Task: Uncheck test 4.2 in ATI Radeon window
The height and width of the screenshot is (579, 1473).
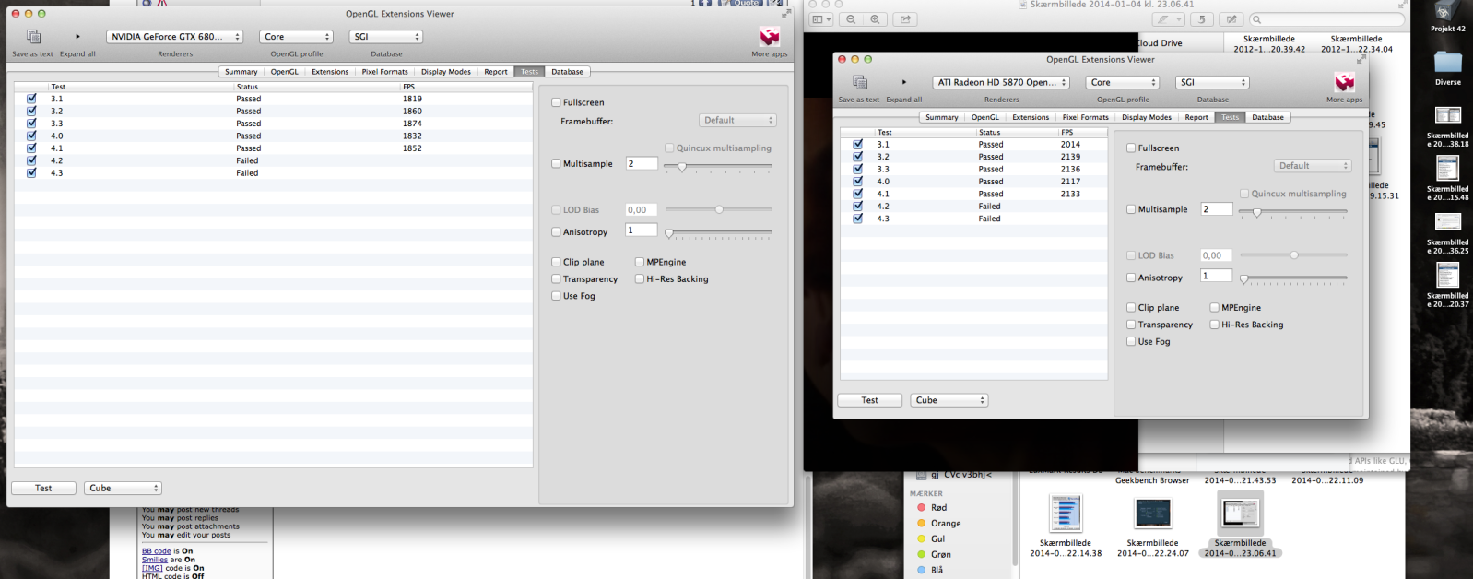Action: pyautogui.click(x=858, y=206)
